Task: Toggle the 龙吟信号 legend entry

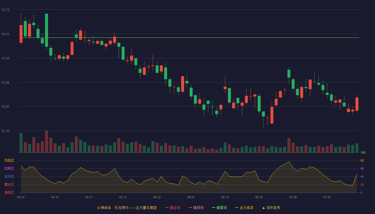Action: [x=271, y=208]
